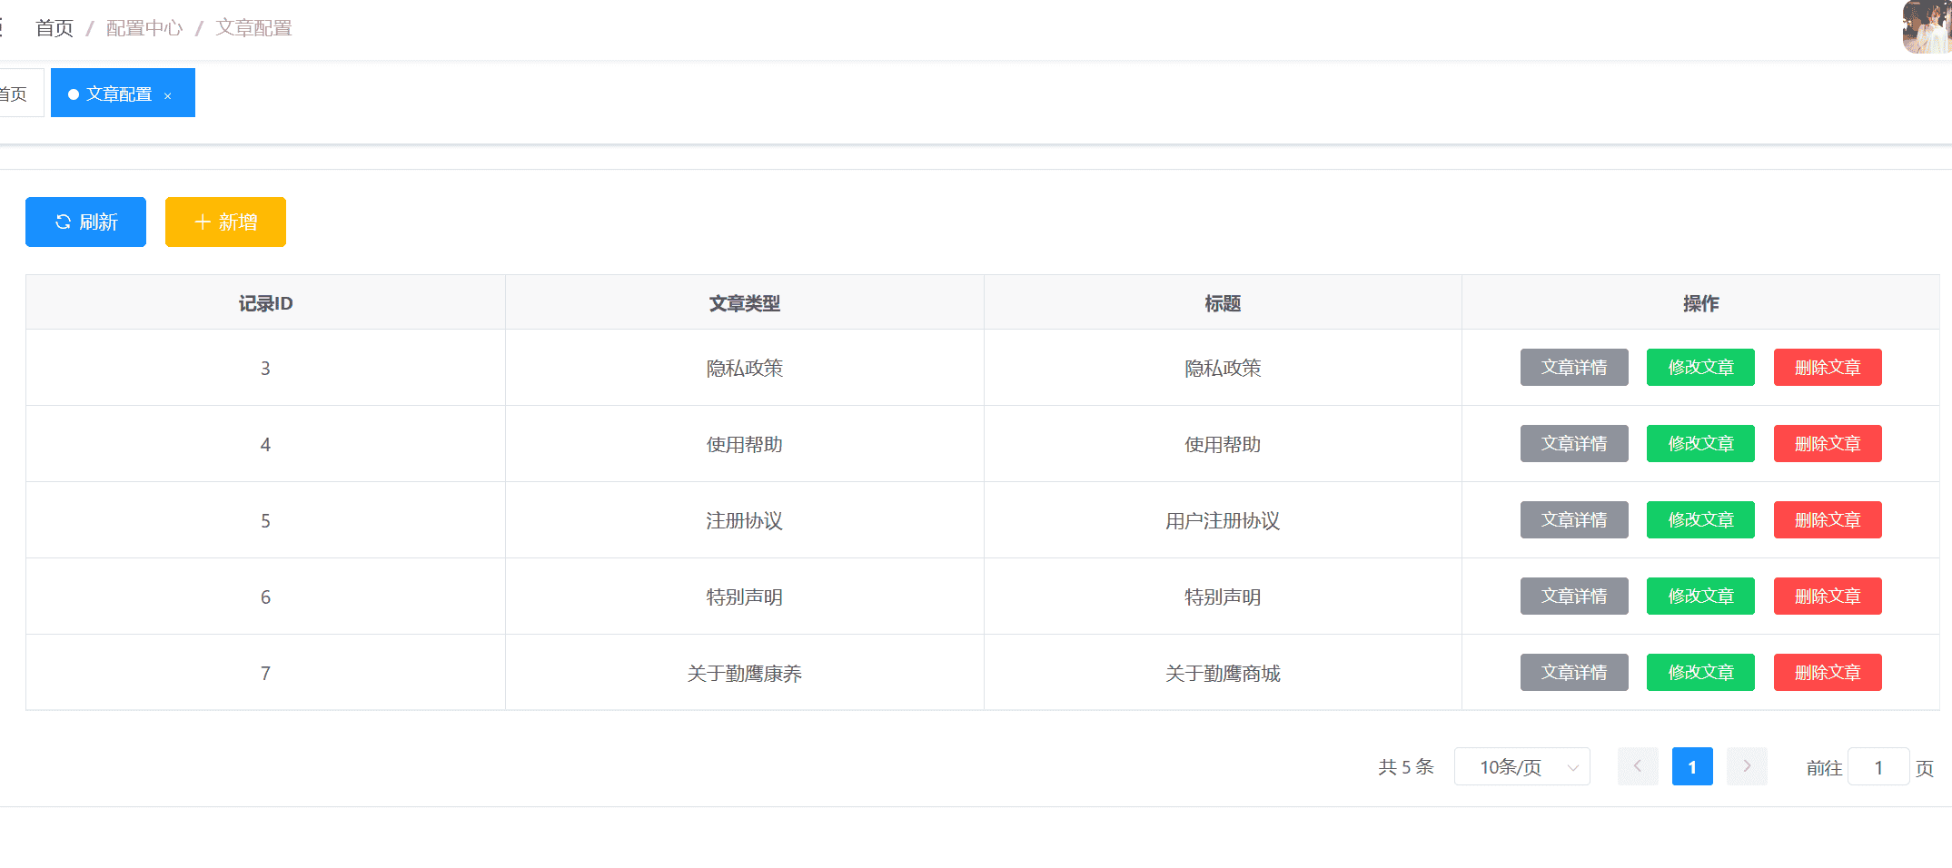This screenshot has width=1952, height=868.
Task: Switch to the 首页 tab on the left
Action: tap(11, 92)
